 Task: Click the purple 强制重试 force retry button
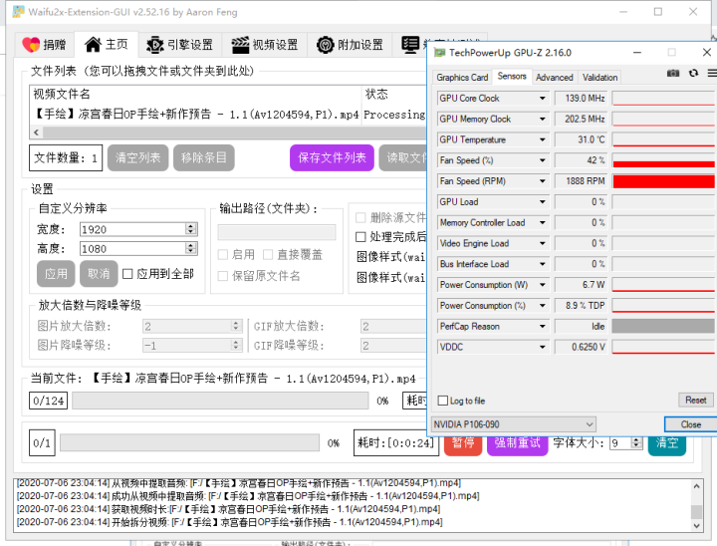[x=517, y=444]
